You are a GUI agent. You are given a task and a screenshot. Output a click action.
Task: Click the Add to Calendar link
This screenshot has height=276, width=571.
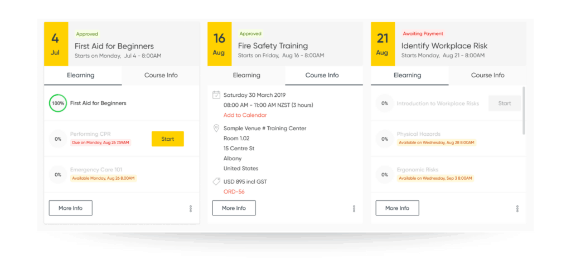pyautogui.click(x=245, y=115)
